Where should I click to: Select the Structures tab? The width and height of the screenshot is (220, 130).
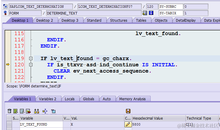pos(119,20)
